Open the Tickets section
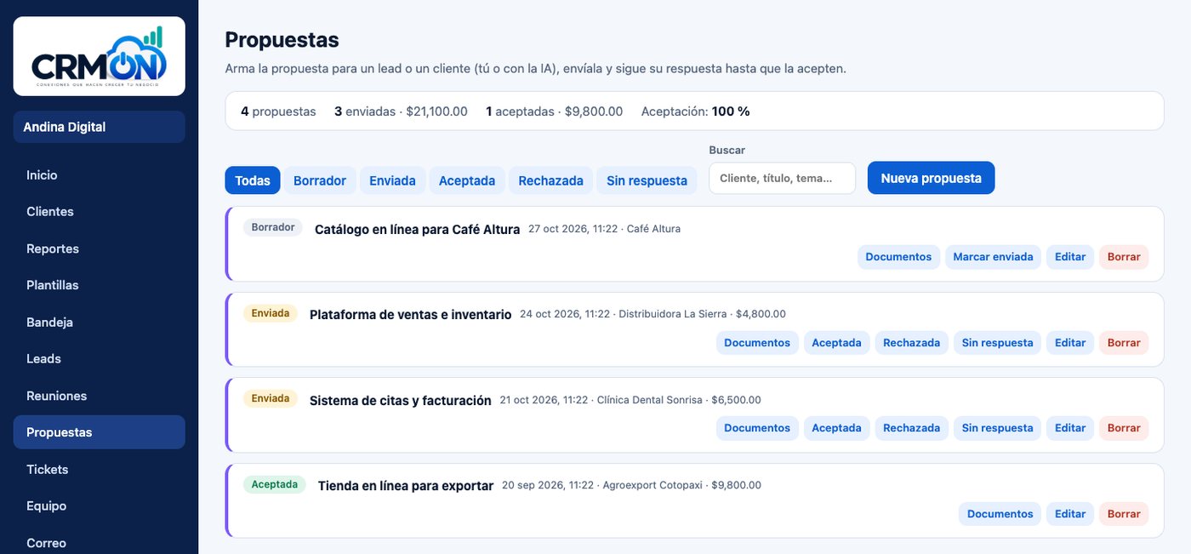The height and width of the screenshot is (554, 1191). coord(99,469)
